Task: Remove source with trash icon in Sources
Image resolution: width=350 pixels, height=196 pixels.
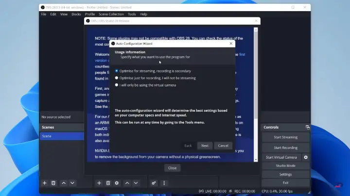Action: click(108, 183)
